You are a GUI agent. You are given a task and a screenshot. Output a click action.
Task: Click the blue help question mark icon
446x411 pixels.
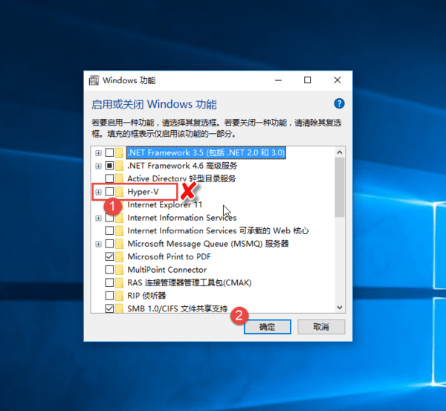tap(339, 104)
